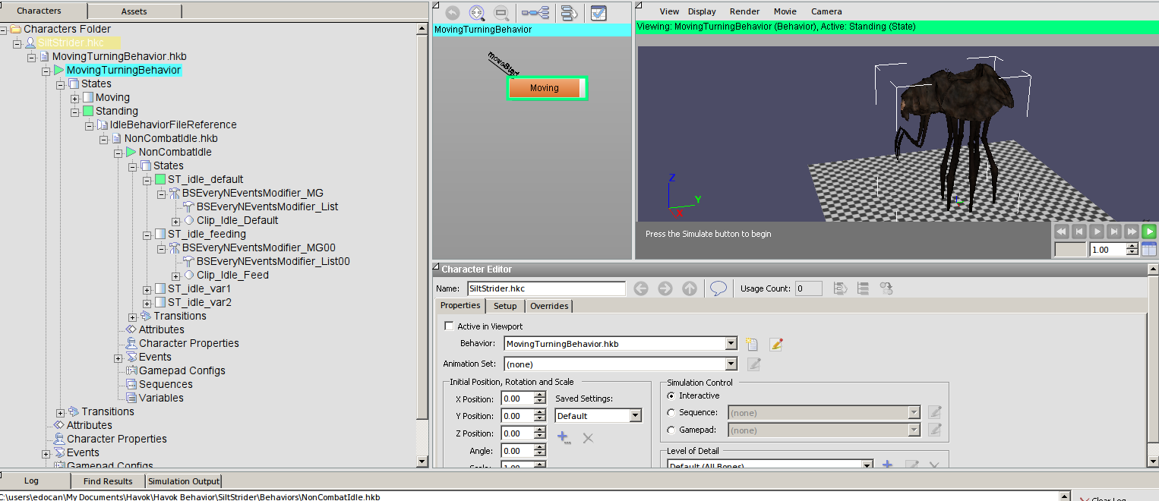Open the Saved Settings Default dropdown

click(635, 416)
